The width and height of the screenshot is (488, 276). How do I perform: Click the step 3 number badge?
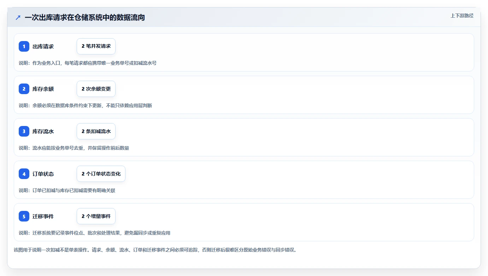point(24,131)
